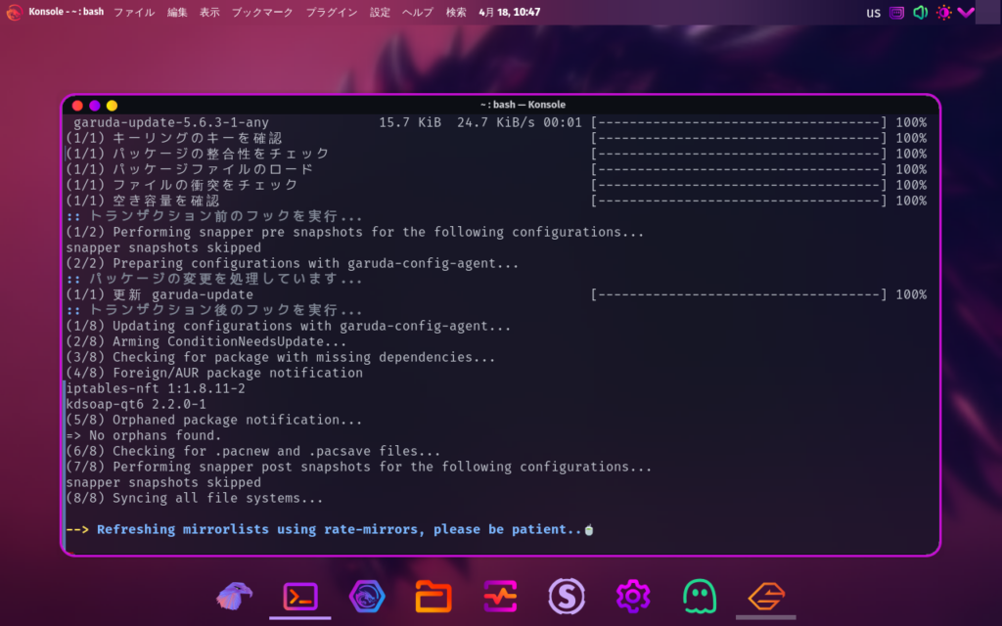Screen dimensions: 1002x626
Task: Open the system monitor pulse icon
Action: (x=499, y=595)
